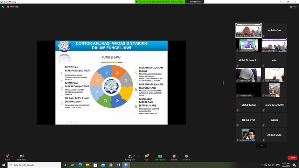Open the View Options dropdown
The height and width of the screenshot is (168, 299).
coord(196,2)
